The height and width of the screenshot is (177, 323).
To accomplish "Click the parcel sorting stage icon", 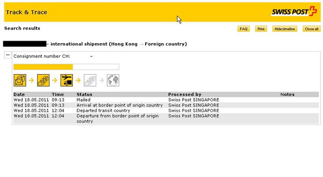I will [x=43, y=80].
